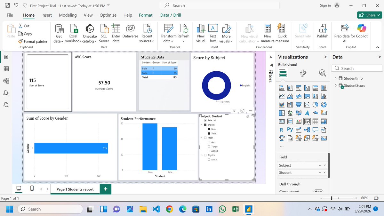Add a new report page
Viewport: 384px width, 216px height.
(105, 189)
